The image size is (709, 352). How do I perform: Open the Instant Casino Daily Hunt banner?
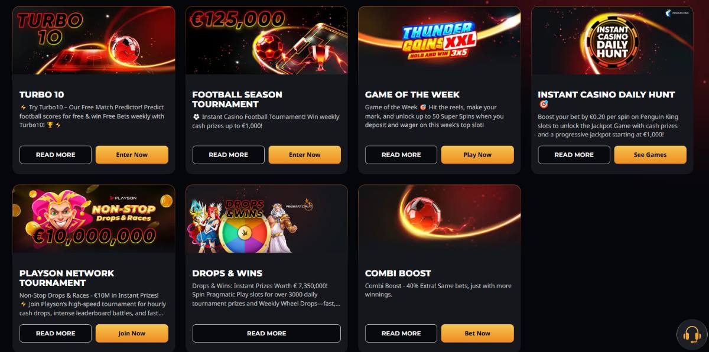612,41
